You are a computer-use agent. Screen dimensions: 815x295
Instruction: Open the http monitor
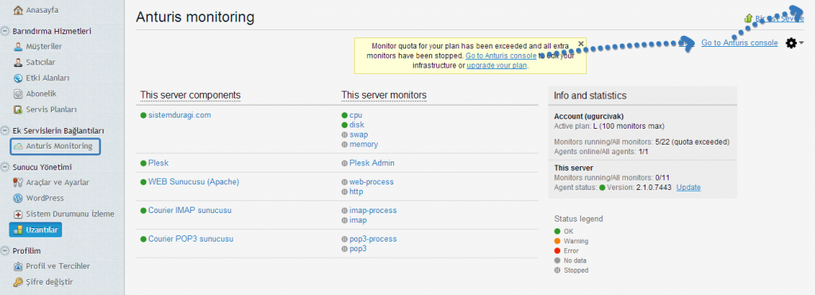356,192
